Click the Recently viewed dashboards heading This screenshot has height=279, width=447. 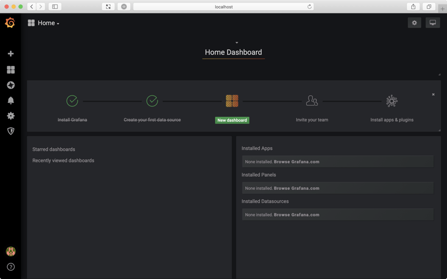63,161
